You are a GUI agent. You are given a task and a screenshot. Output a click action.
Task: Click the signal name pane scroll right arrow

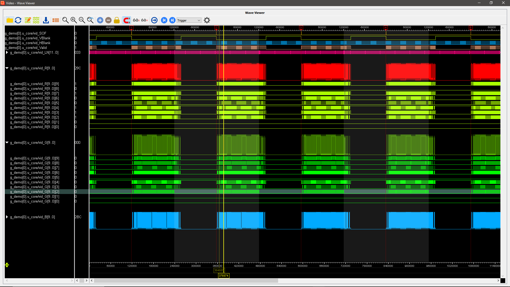pyautogui.click(x=72, y=281)
